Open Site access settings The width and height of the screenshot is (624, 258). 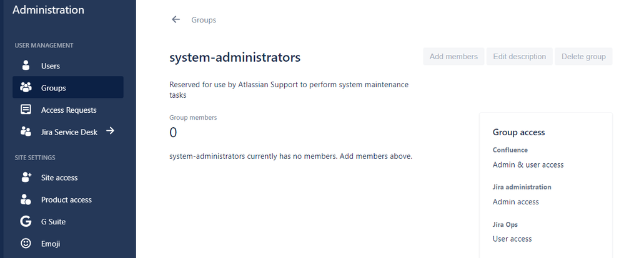click(59, 178)
